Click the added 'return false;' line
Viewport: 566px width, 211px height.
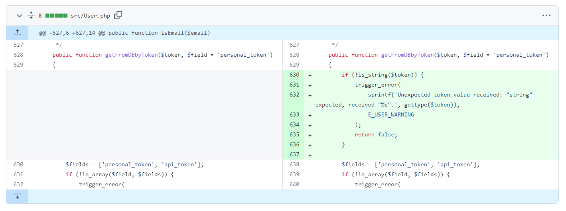click(x=376, y=134)
